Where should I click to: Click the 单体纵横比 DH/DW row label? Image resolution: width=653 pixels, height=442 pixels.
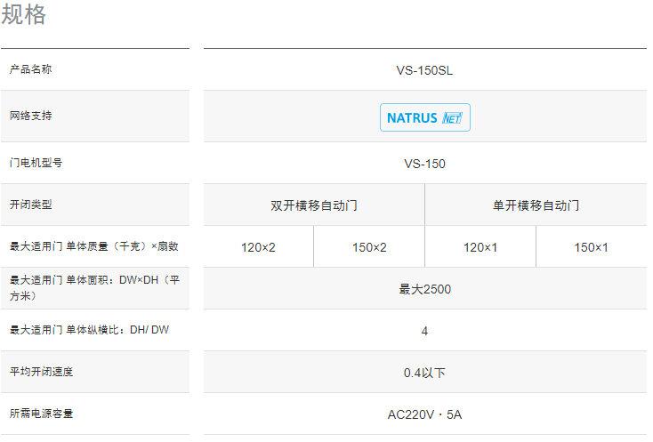pos(89,330)
